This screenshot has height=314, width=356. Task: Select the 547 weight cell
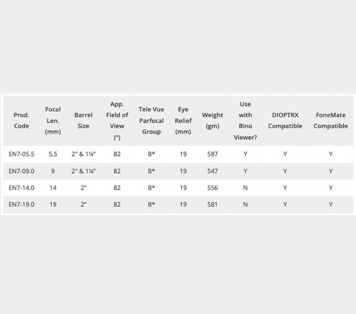(x=212, y=171)
